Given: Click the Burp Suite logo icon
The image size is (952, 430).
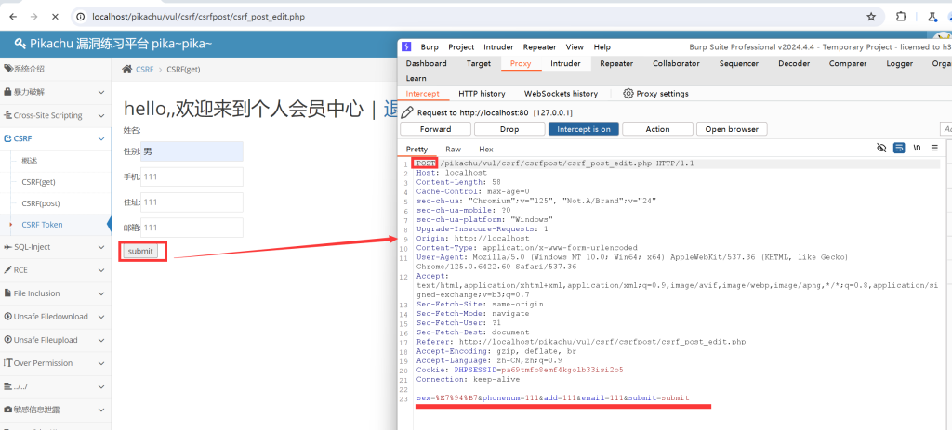Looking at the screenshot, I should (x=407, y=46).
